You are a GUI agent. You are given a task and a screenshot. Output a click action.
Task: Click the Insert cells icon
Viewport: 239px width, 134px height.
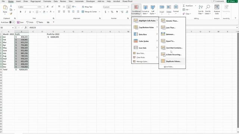click(x=162, y=7)
